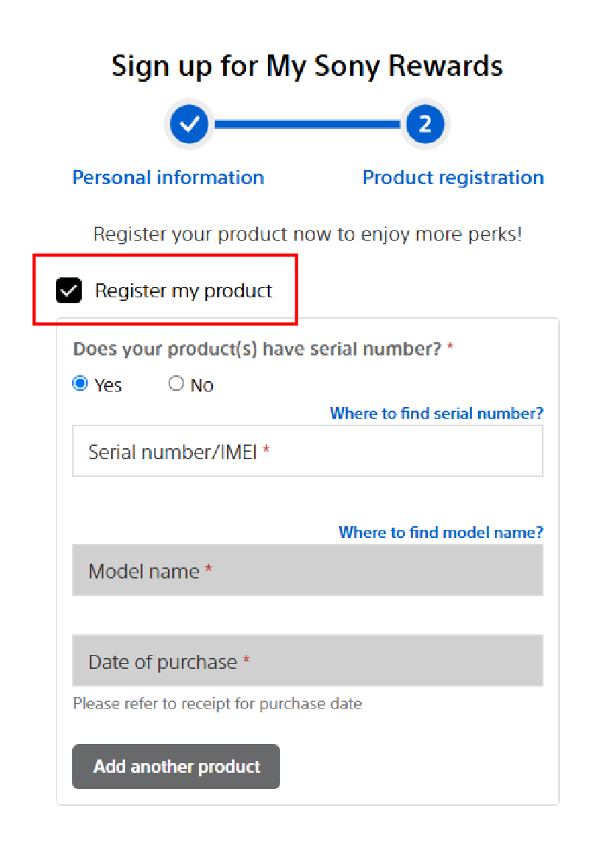Screen dimensions: 612x850
Task: Open the Product registration step label
Action: [453, 177]
